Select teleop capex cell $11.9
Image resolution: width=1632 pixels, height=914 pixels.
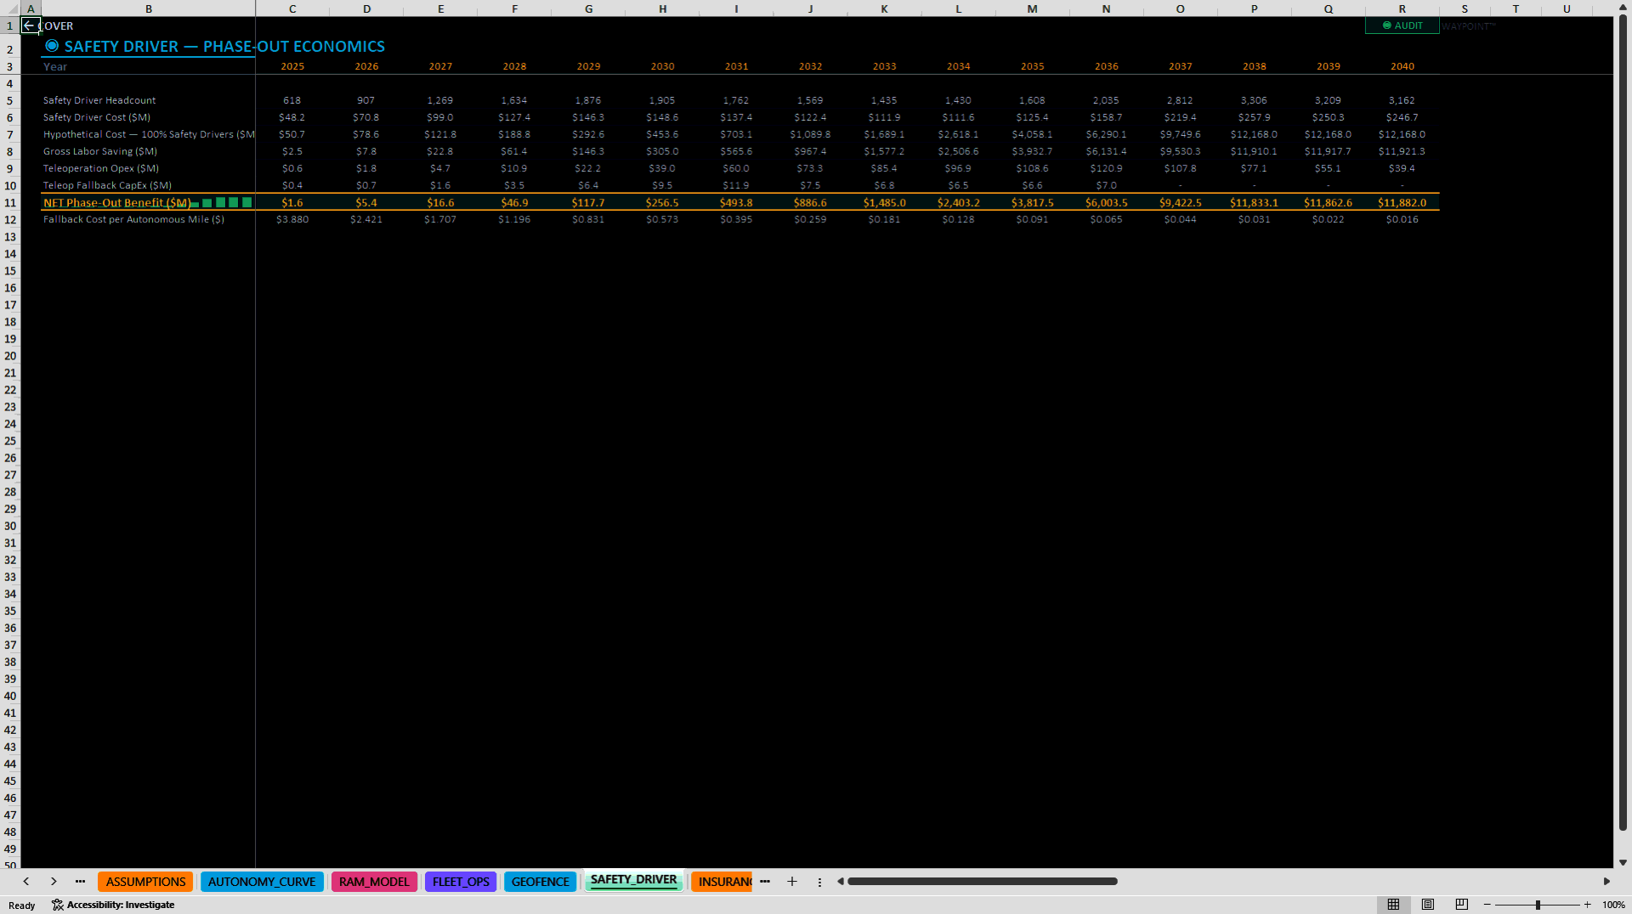tap(736, 185)
